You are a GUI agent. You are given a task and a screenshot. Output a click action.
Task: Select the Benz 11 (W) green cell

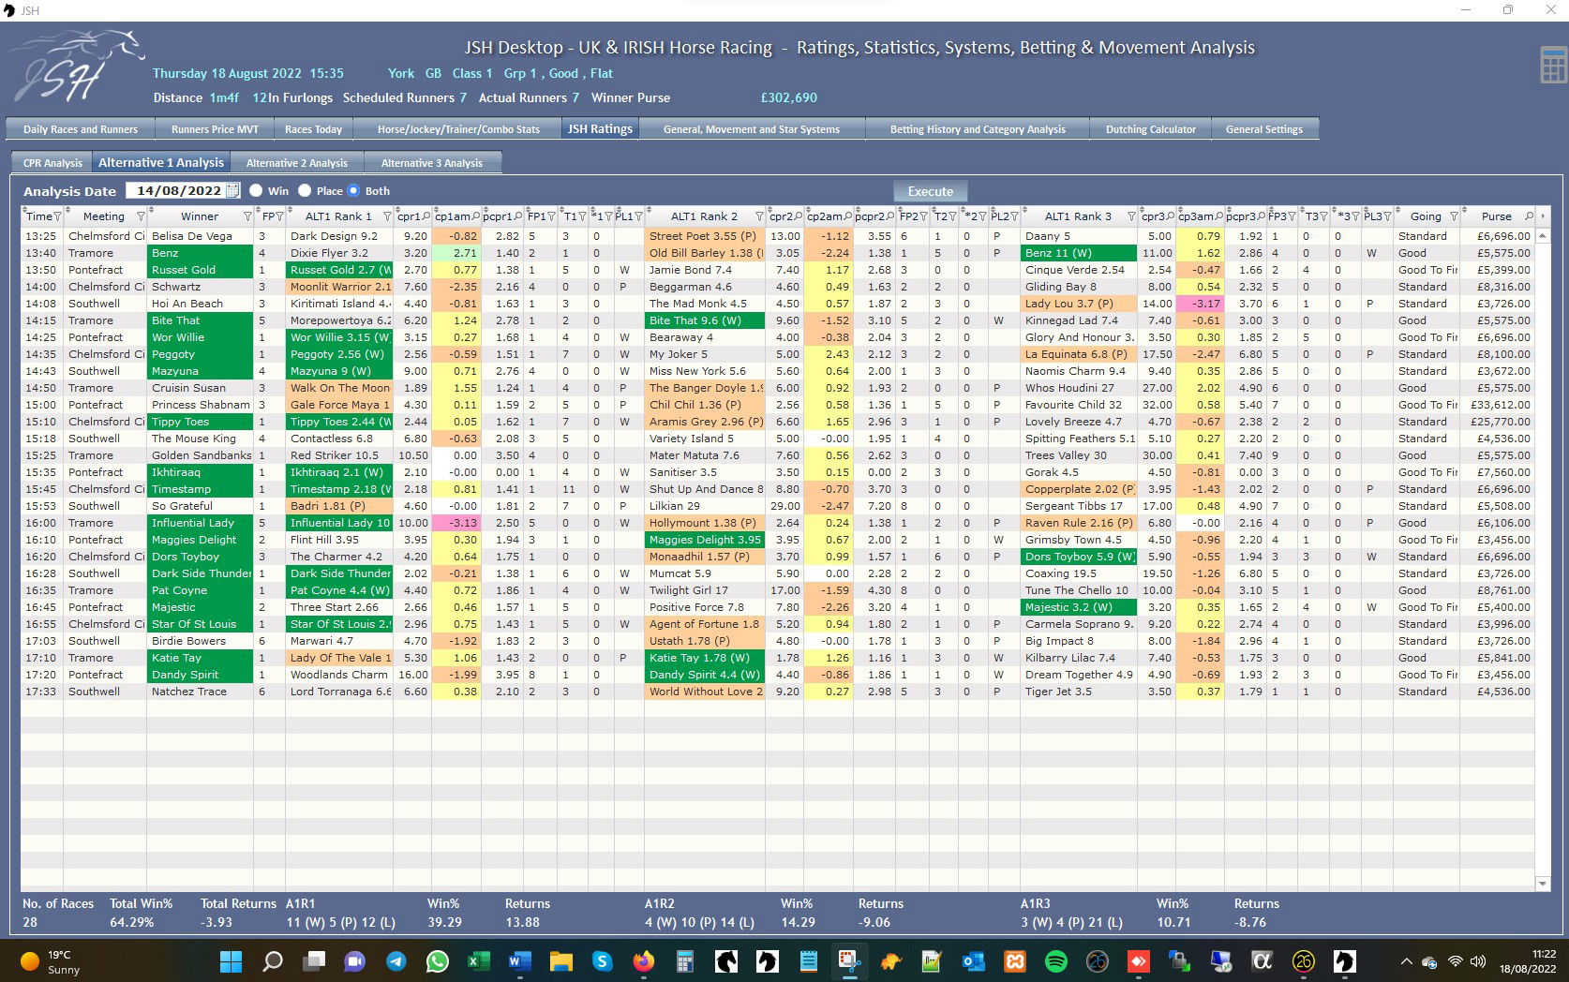(x=1079, y=253)
